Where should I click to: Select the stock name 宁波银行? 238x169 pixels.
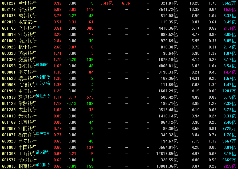(x=27, y=9)
